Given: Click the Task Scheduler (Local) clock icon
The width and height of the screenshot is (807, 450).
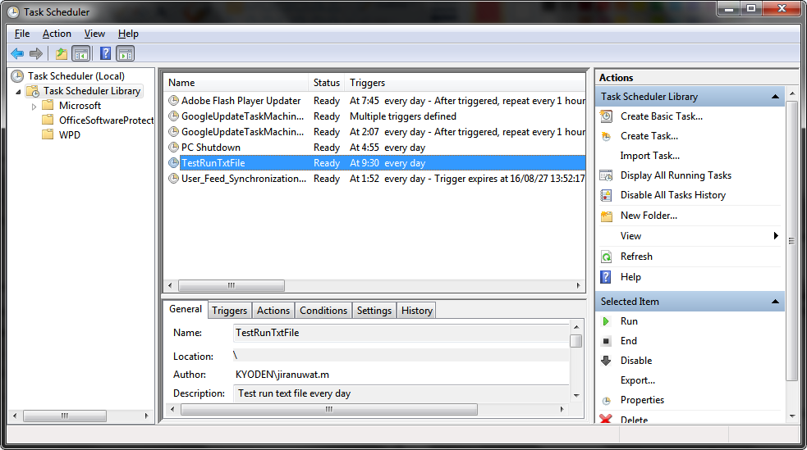Looking at the screenshot, I should coord(17,76).
